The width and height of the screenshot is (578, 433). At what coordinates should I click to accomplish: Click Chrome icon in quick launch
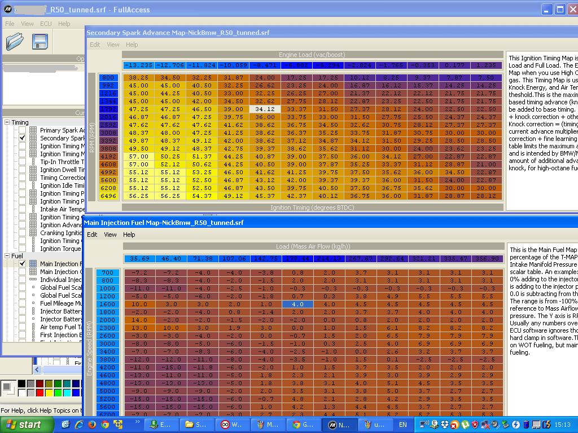tap(105, 425)
